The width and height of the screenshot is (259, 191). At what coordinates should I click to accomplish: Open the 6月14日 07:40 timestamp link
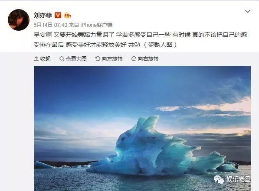(x=50, y=25)
